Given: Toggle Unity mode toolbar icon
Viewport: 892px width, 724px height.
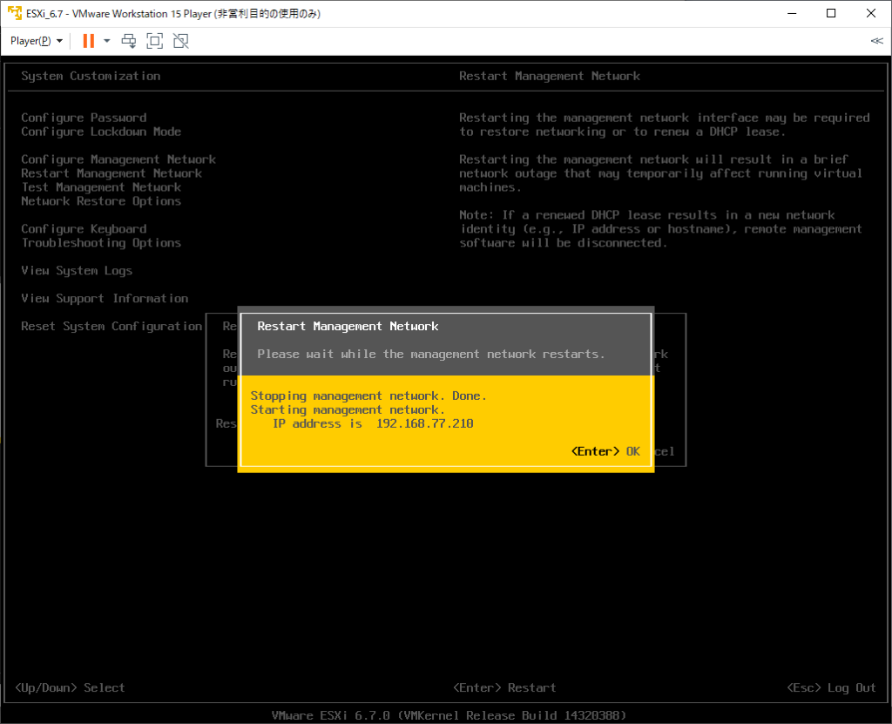Looking at the screenshot, I should (181, 41).
